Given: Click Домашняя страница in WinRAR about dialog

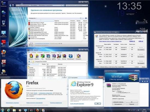Looking at the screenshot, I should click(x=118, y=102).
